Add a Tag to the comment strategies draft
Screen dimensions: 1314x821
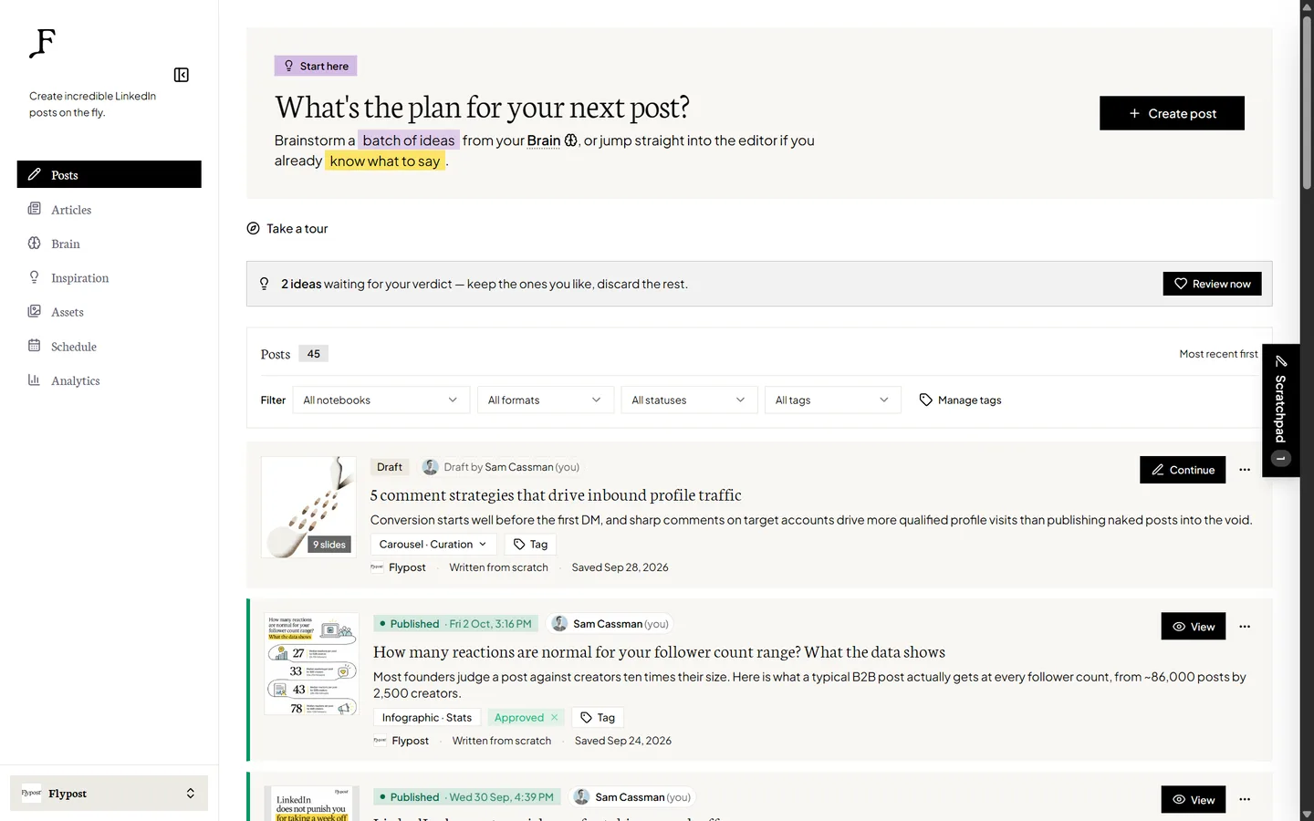(531, 545)
